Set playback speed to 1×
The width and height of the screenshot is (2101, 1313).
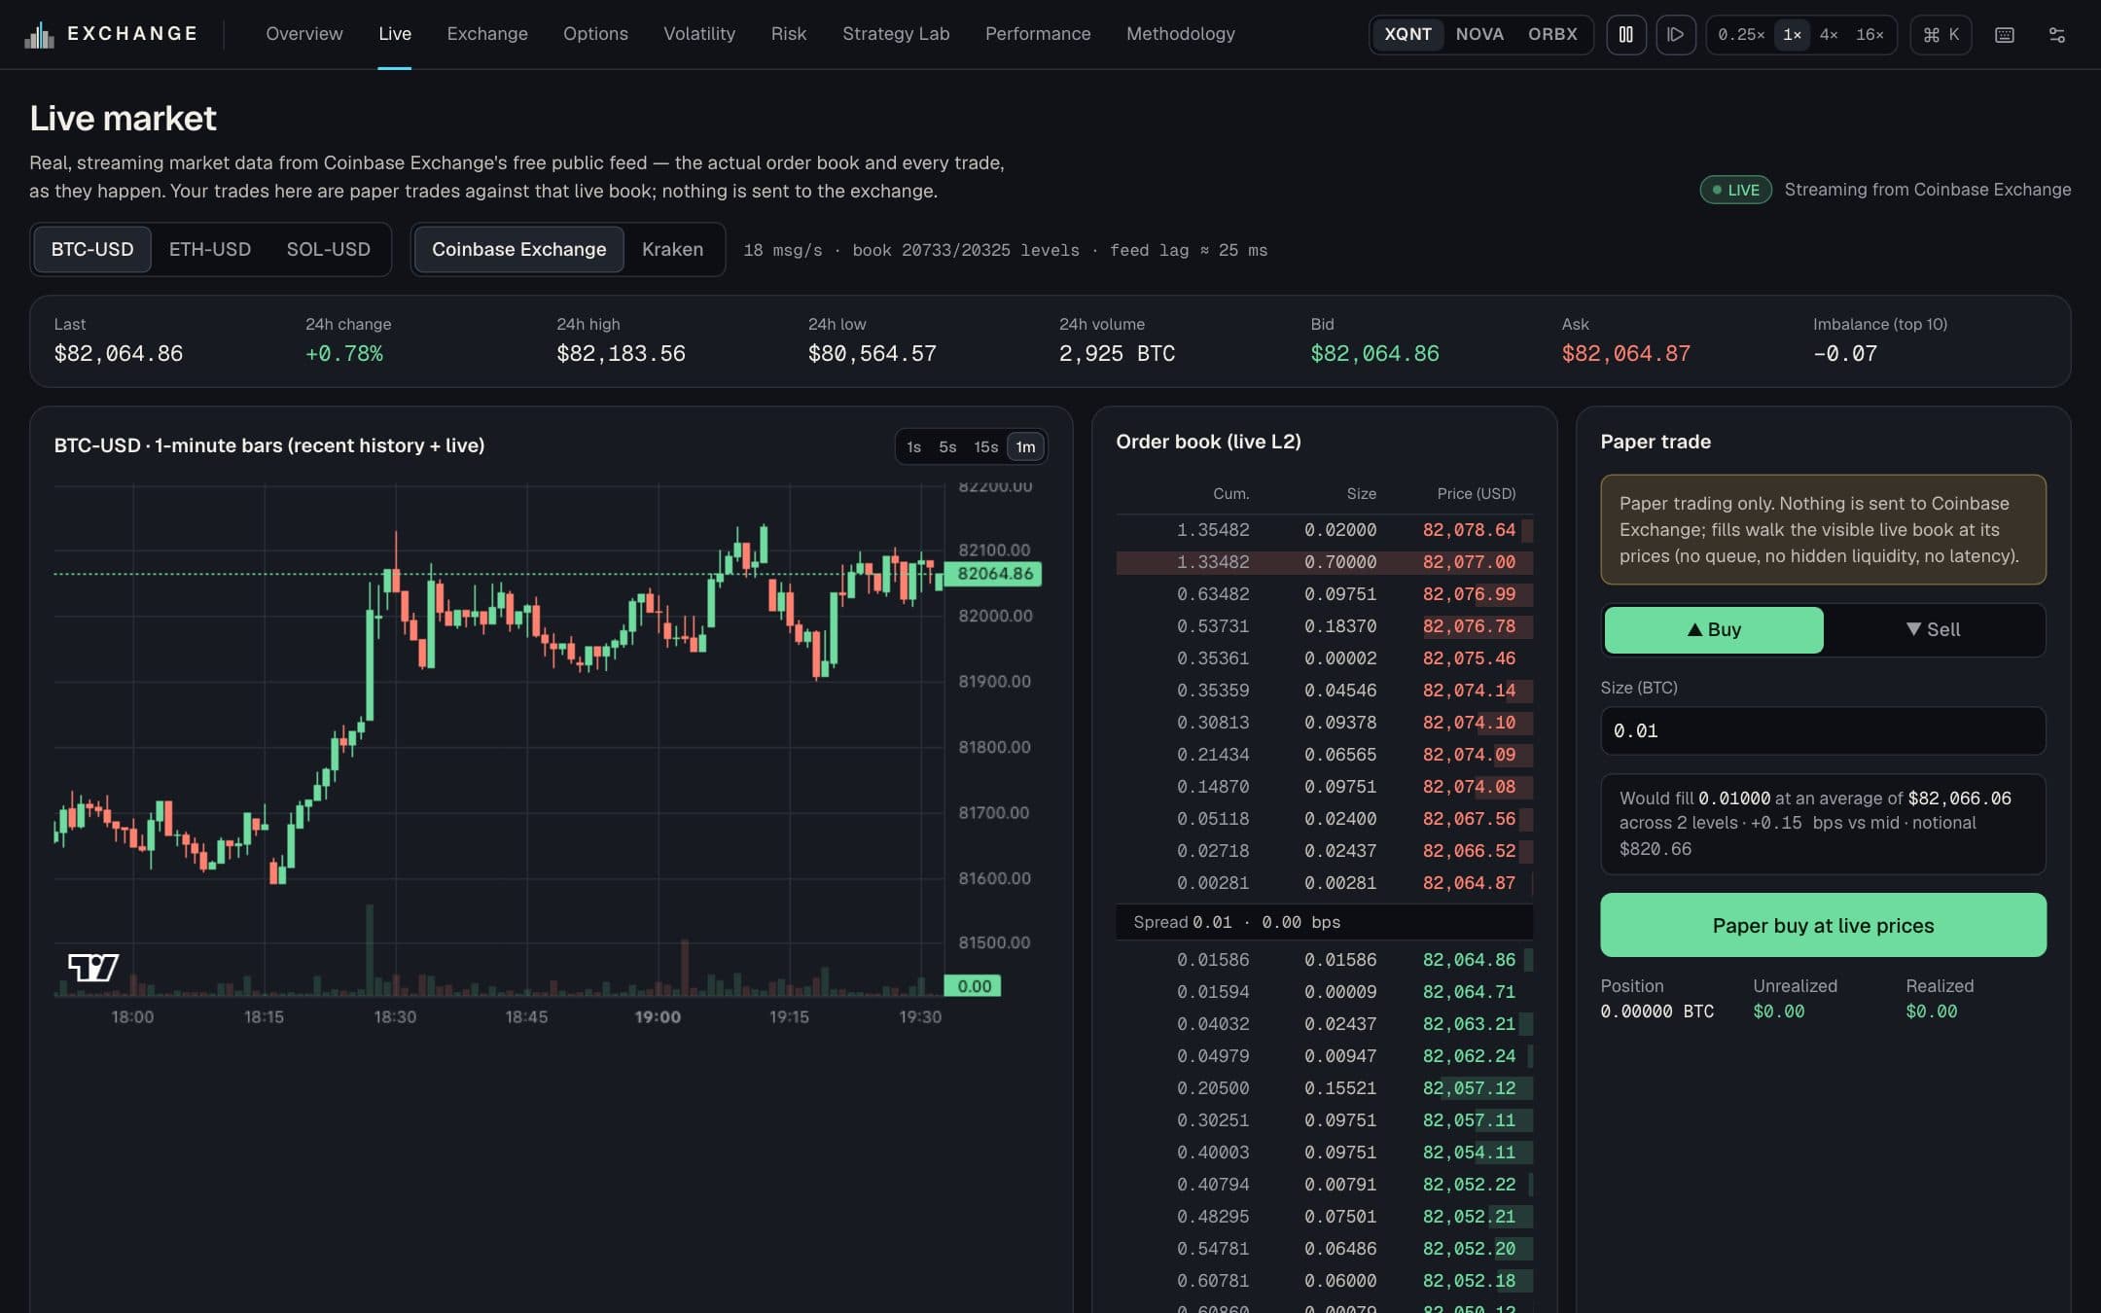[x=1792, y=35]
